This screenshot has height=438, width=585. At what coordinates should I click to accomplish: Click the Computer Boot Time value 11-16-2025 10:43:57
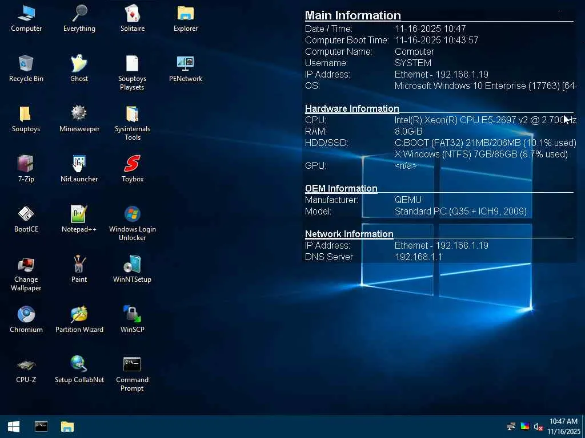pyautogui.click(x=436, y=40)
